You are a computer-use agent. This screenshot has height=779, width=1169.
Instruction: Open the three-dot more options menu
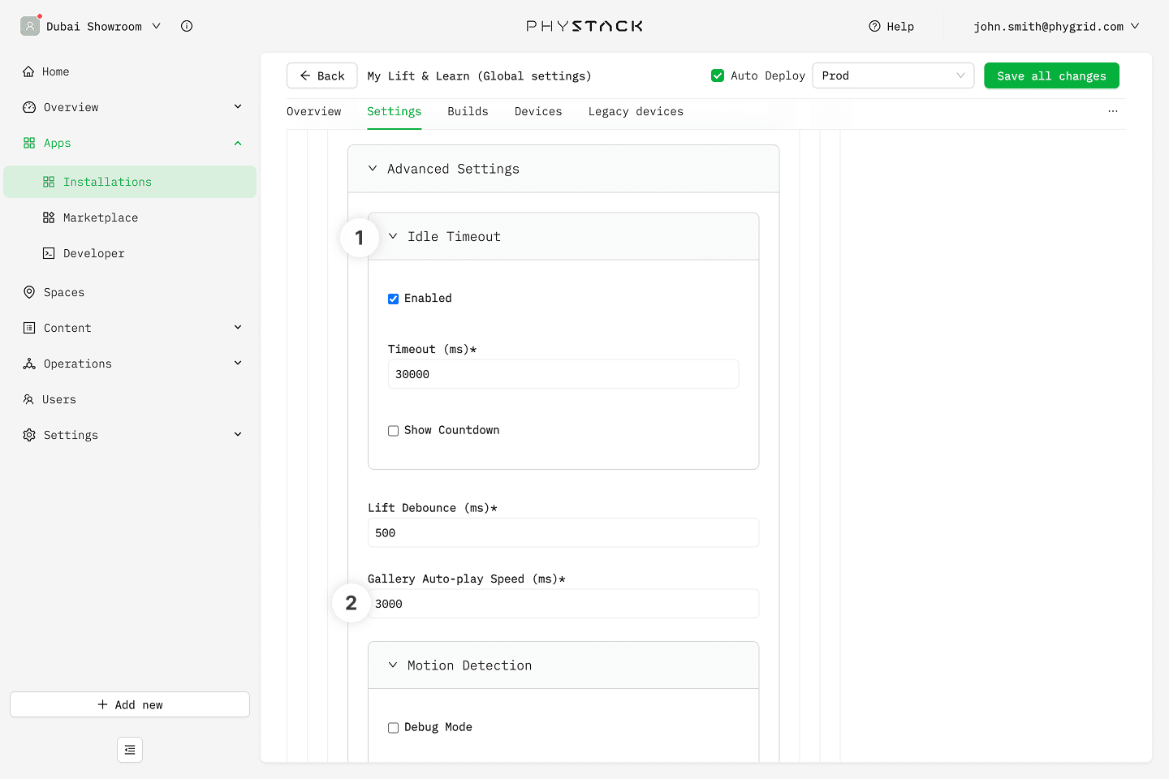coord(1113,111)
